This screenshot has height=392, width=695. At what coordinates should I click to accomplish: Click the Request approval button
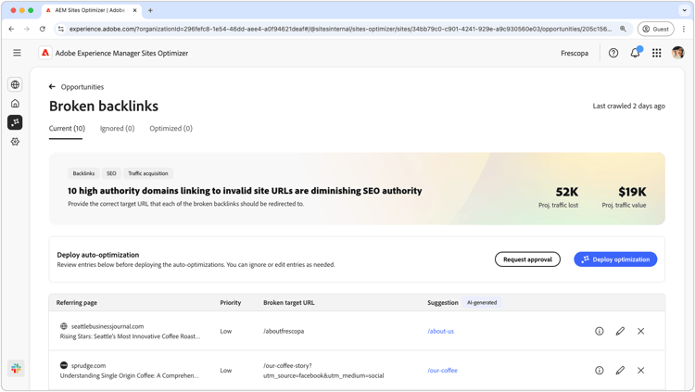tap(527, 259)
